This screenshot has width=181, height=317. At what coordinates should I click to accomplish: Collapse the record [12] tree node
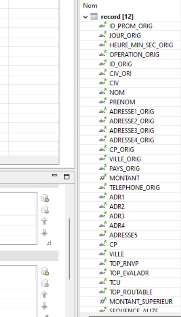85,17
